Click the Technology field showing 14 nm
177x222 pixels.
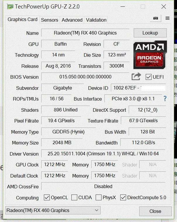58,55
